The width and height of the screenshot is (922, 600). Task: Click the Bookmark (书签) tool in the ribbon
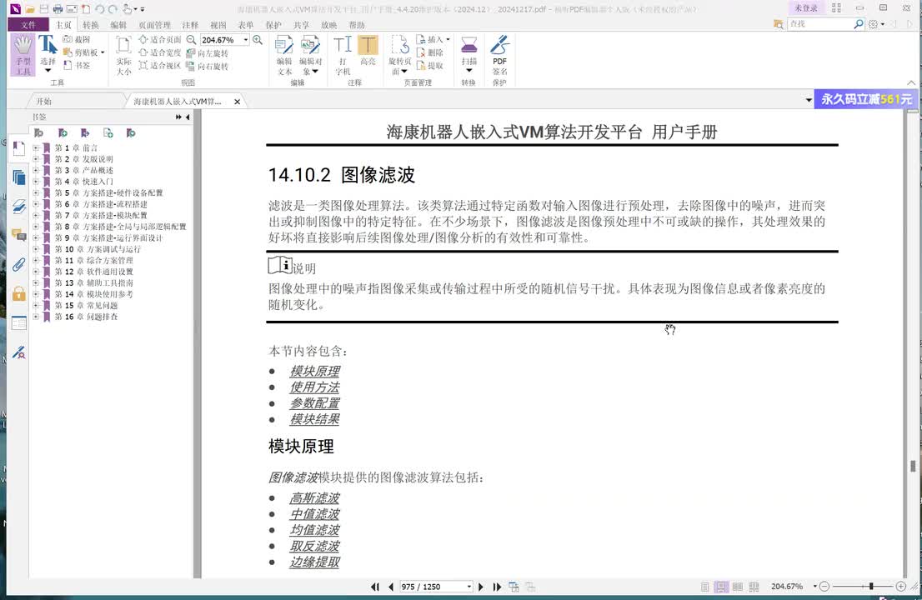[77, 65]
